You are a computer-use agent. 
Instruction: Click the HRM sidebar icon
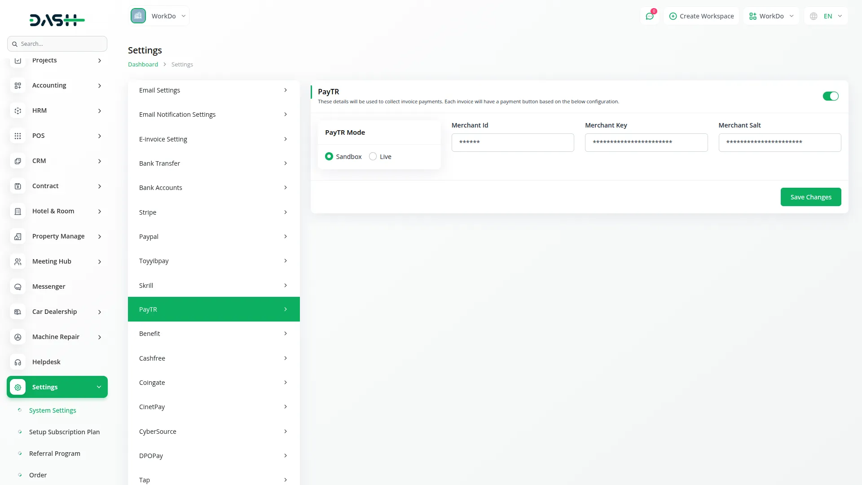pyautogui.click(x=18, y=110)
